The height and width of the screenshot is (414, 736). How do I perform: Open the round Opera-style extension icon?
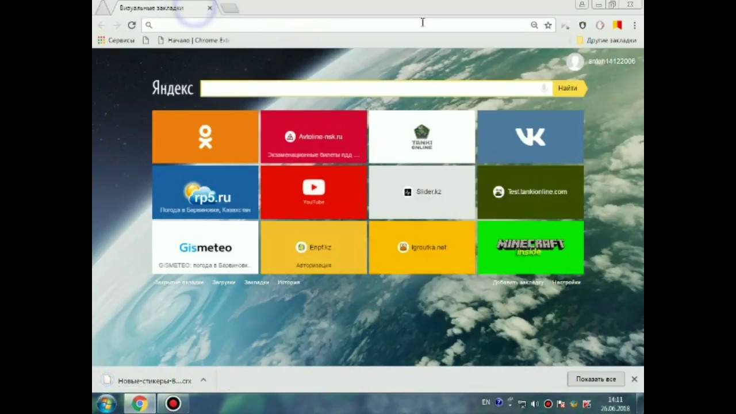click(600, 25)
